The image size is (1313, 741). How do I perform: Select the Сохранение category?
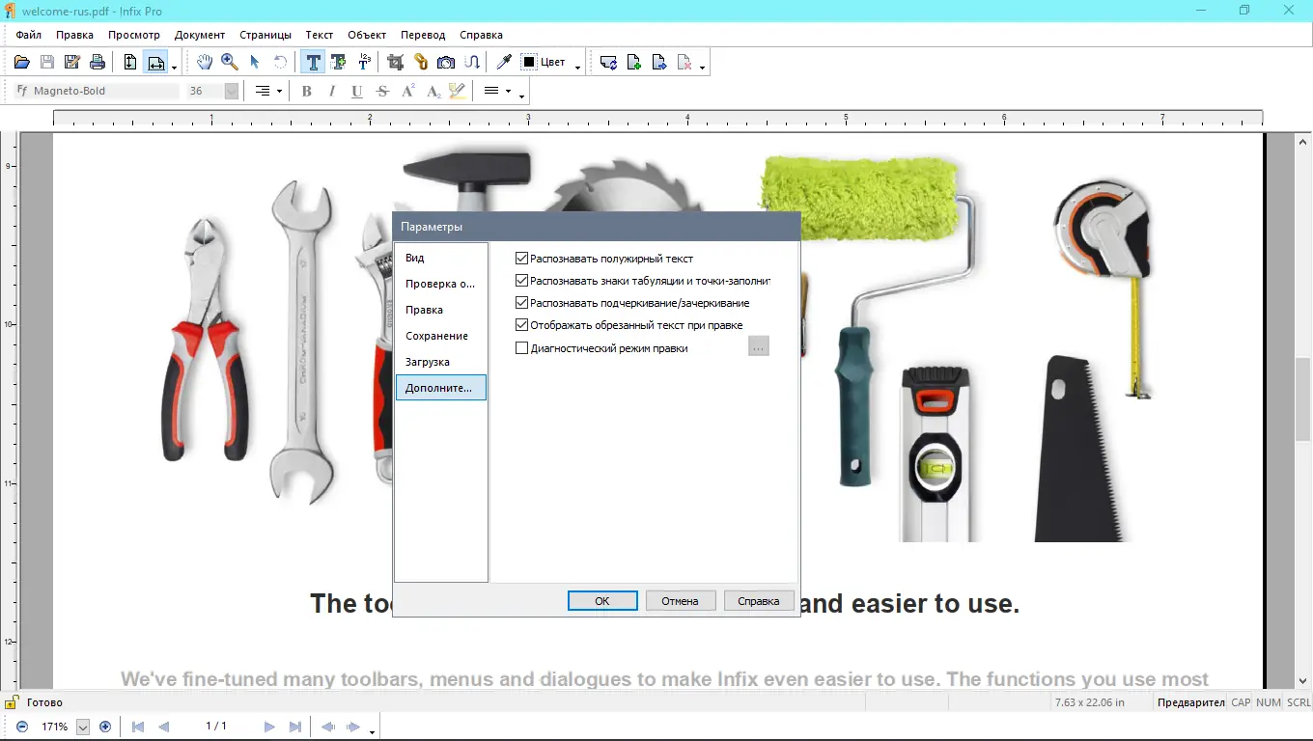440,336
